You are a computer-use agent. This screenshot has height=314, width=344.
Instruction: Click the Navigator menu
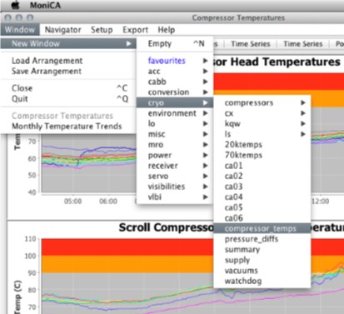pos(62,30)
